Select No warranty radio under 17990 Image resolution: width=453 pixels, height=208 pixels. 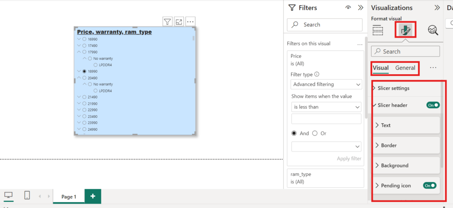90,59
